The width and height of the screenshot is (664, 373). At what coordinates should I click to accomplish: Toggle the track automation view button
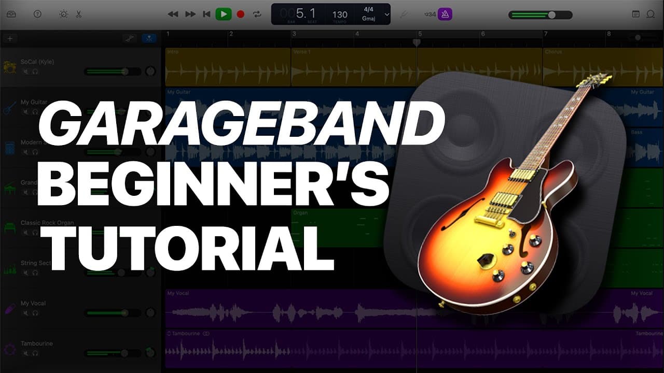pos(130,38)
